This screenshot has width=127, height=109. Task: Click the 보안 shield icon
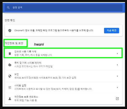pyautogui.click(x=10, y=76)
